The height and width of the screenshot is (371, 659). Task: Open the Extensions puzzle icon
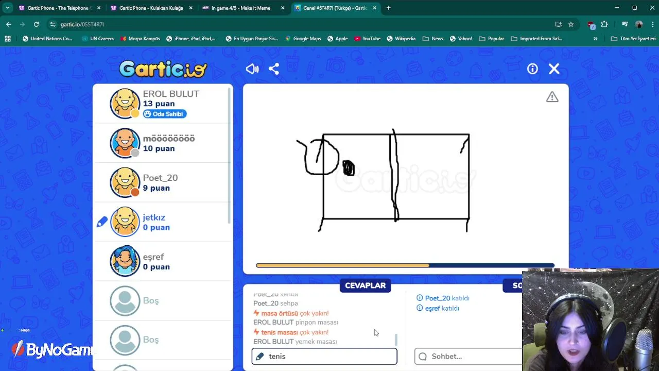click(604, 24)
